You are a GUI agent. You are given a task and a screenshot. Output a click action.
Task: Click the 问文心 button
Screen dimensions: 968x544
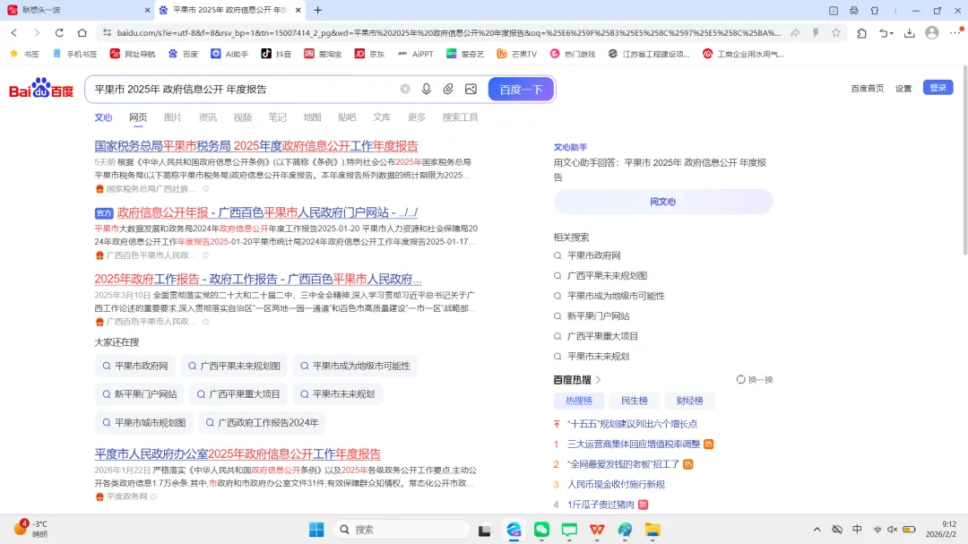pos(663,202)
